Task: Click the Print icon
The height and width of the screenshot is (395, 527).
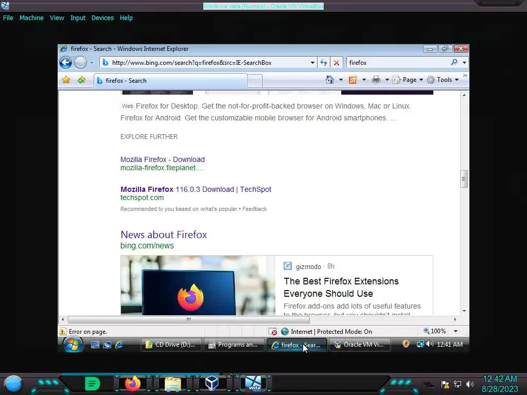Action: (376, 80)
